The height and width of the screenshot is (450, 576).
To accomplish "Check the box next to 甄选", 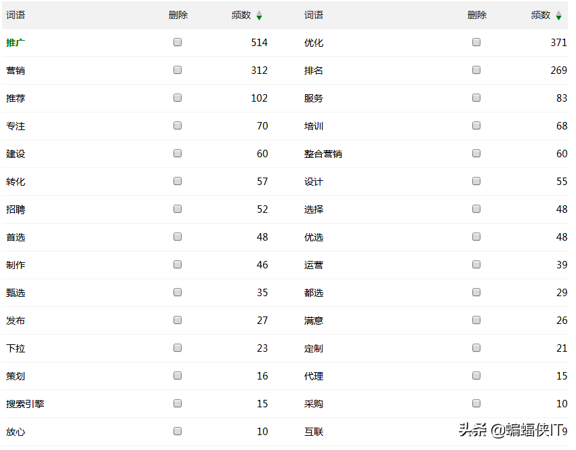I will tap(178, 292).
